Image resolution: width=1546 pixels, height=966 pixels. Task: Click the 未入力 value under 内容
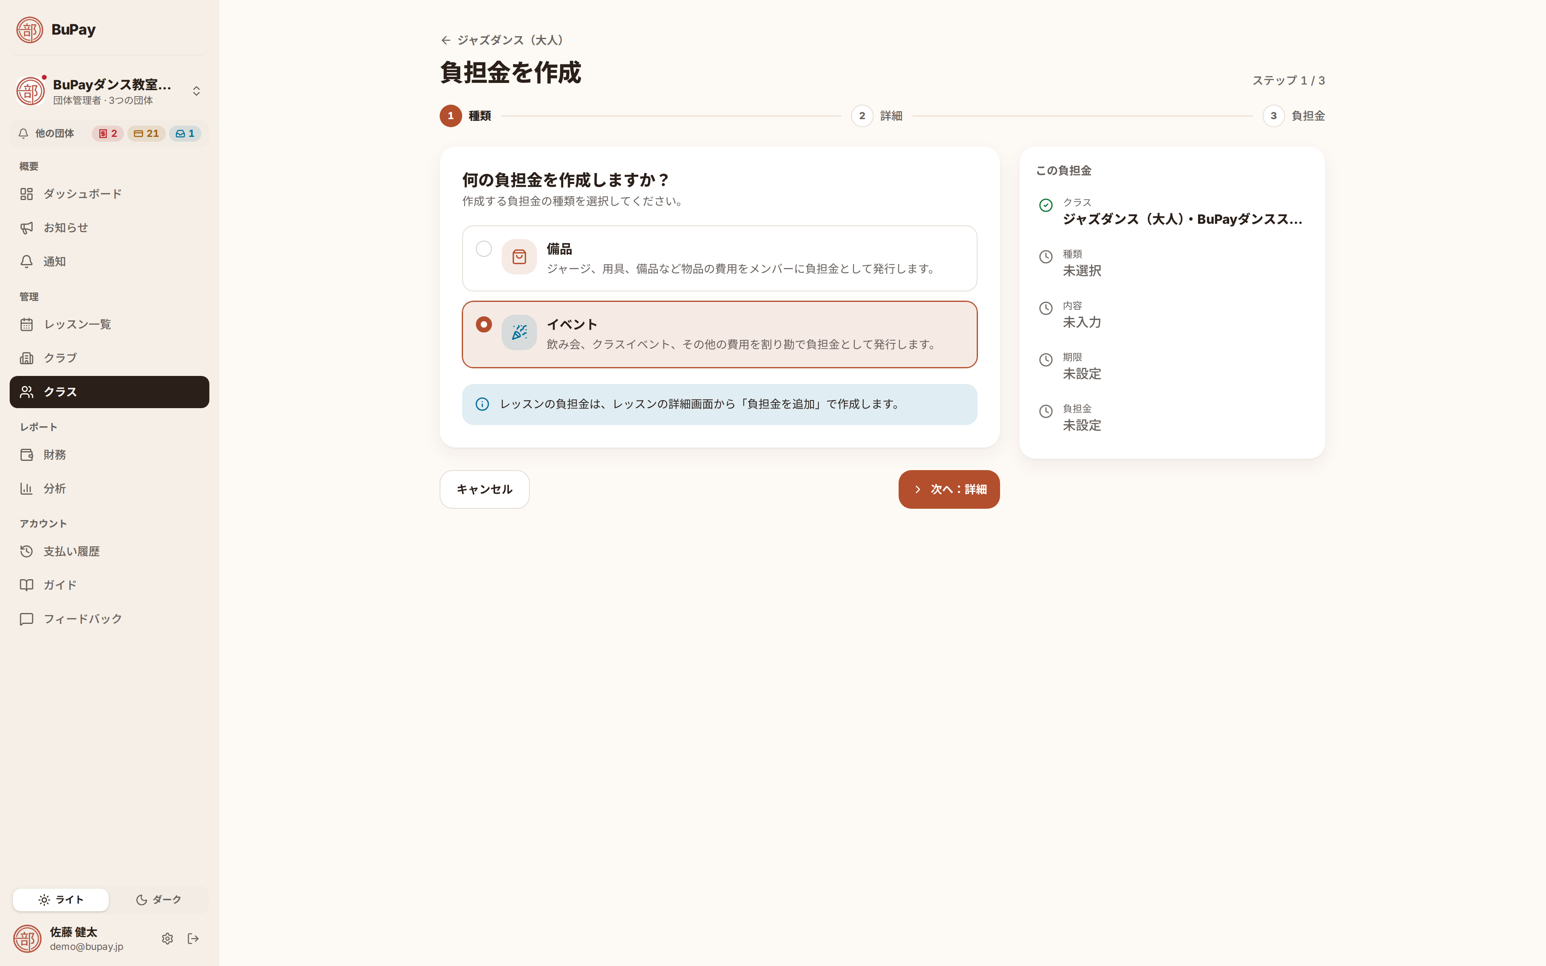coord(1081,323)
